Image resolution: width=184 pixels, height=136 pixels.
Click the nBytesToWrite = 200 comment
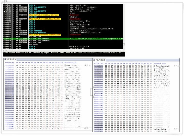click(x=83, y=9)
